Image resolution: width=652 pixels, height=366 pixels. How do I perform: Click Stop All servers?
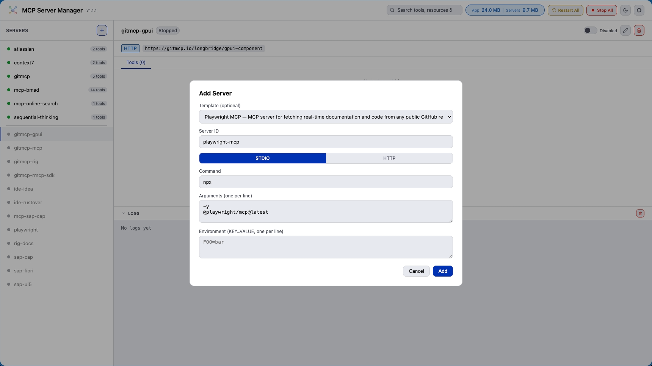point(602,10)
